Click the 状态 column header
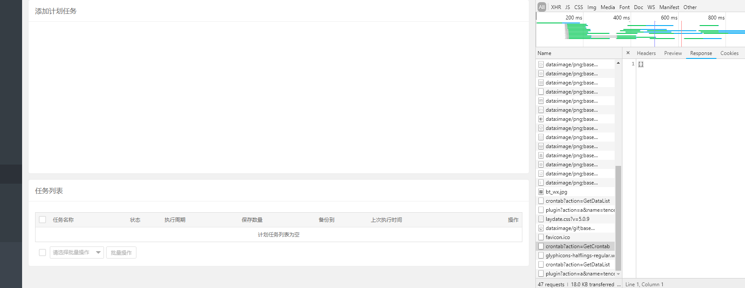745x288 pixels. pyautogui.click(x=135, y=220)
